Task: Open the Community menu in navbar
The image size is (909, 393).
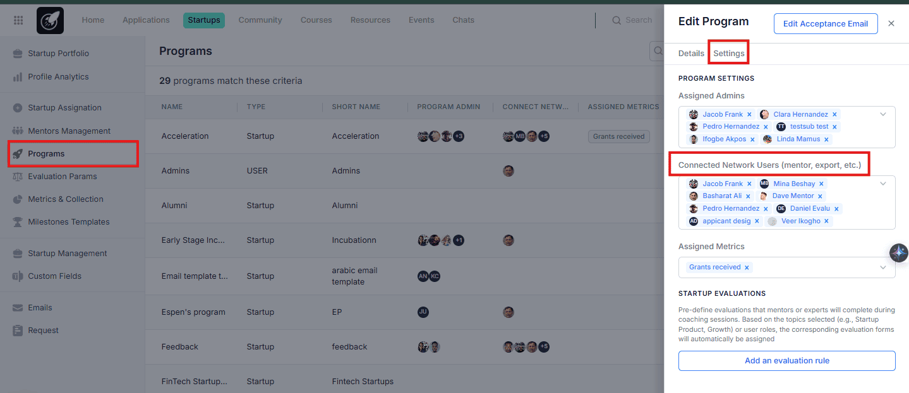Action: click(x=260, y=20)
